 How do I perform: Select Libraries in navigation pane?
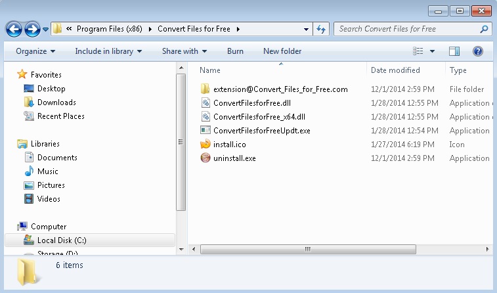pos(45,144)
